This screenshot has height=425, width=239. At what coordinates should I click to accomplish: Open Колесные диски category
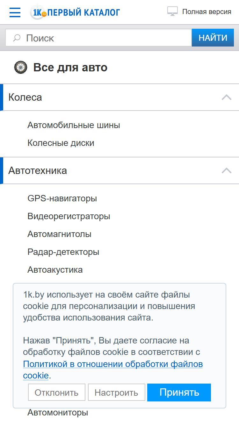tap(61, 143)
